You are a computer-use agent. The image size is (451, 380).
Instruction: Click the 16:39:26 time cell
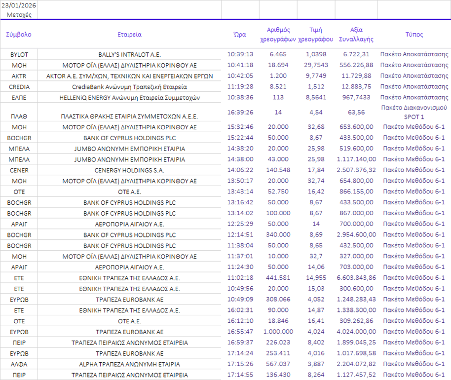(240, 112)
